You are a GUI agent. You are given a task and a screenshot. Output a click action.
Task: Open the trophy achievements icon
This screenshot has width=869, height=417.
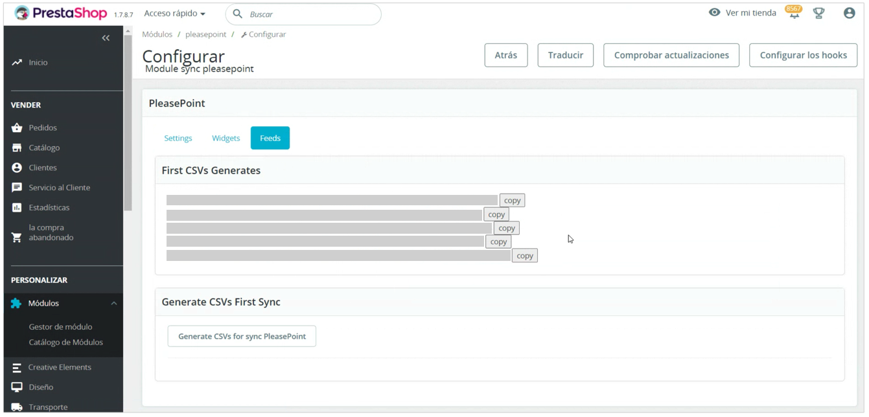coord(819,14)
